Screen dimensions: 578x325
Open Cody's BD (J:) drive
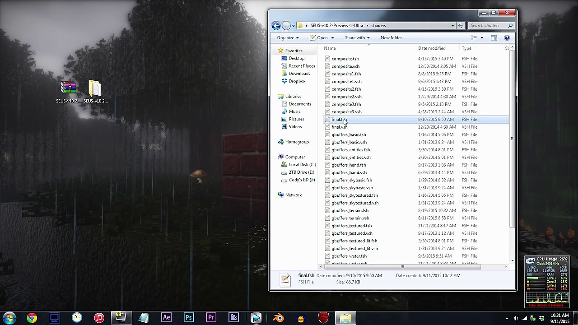tap(302, 180)
